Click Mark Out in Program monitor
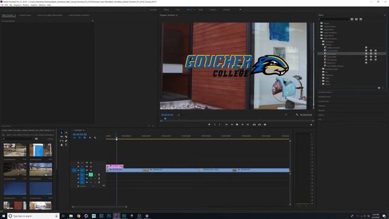 pos(220,124)
